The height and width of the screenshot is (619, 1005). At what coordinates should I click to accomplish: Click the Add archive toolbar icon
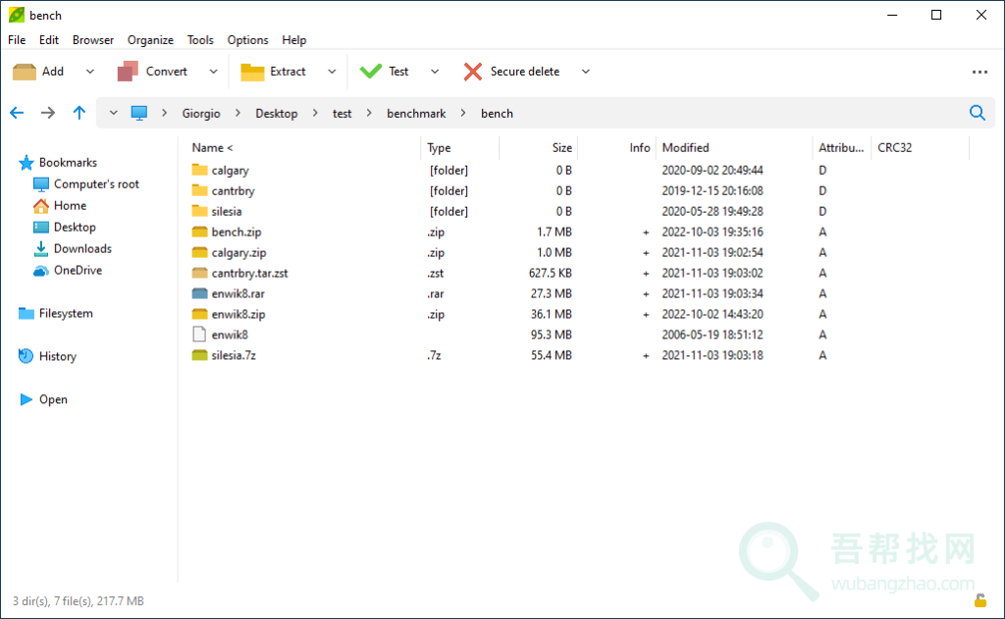point(25,72)
